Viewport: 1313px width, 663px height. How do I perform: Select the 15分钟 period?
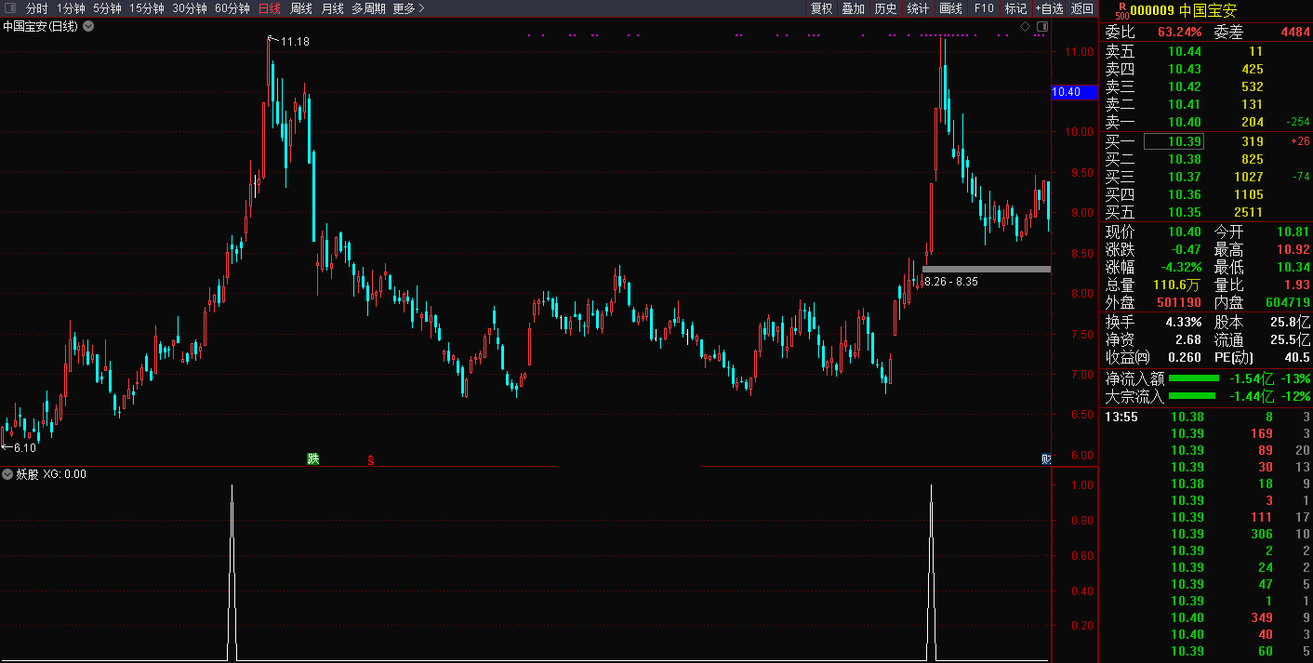(147, 8)
